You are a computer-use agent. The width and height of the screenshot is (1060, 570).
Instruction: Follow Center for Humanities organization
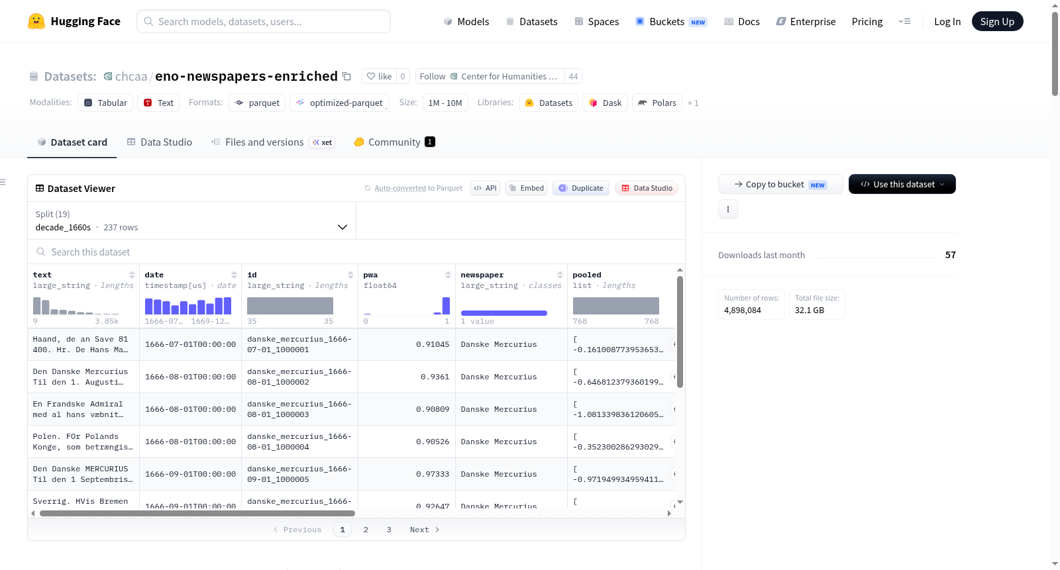490,76
